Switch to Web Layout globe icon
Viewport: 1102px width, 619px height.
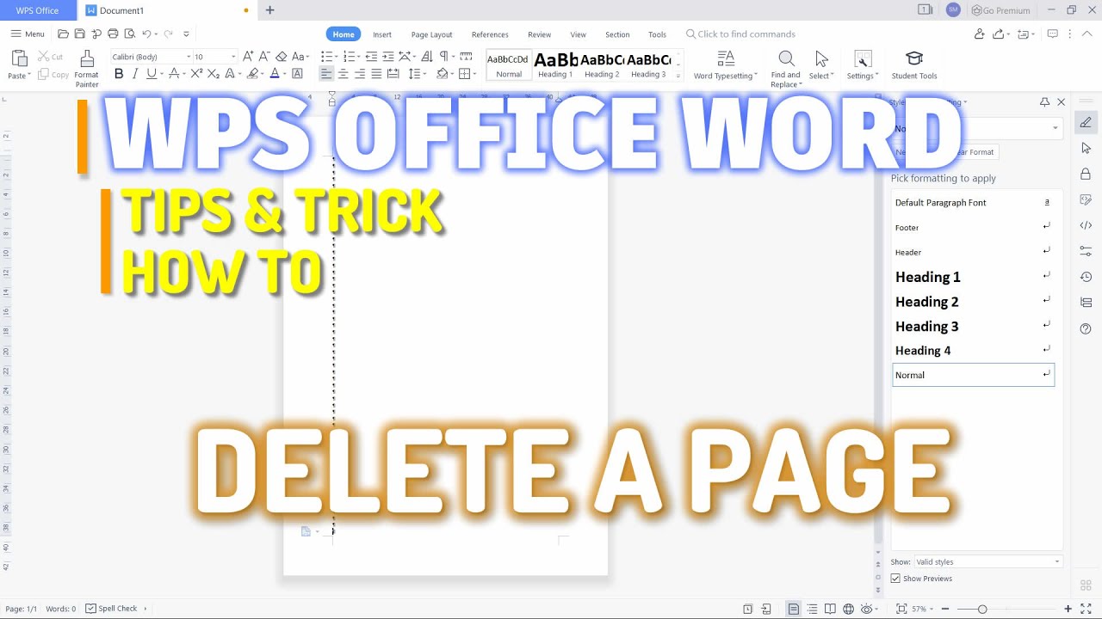point(848,609)
